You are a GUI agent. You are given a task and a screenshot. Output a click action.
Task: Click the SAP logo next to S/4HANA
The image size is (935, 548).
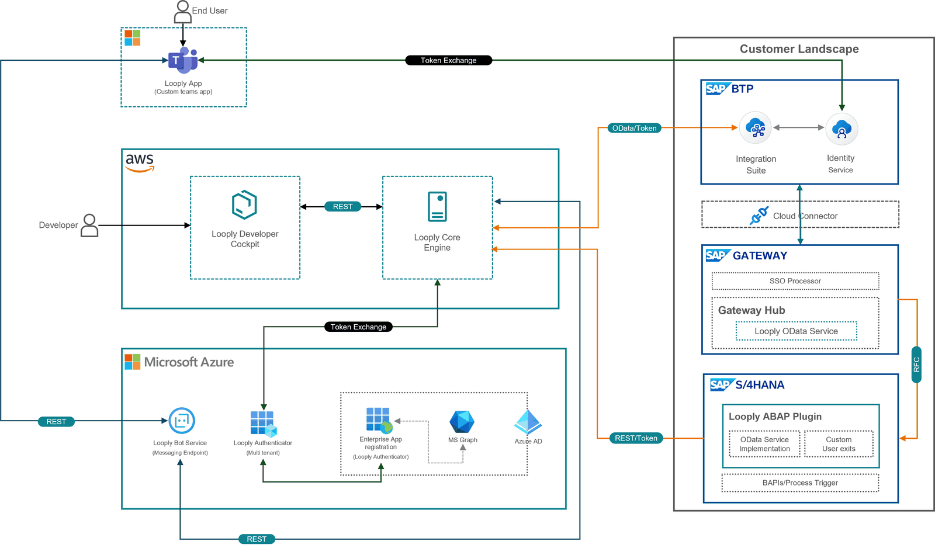click(722, 384)
